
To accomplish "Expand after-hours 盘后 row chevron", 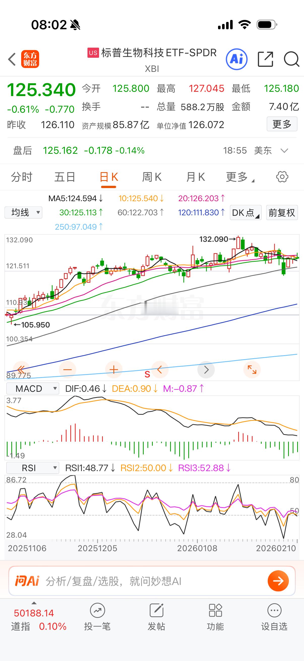I will pos(284,151).
